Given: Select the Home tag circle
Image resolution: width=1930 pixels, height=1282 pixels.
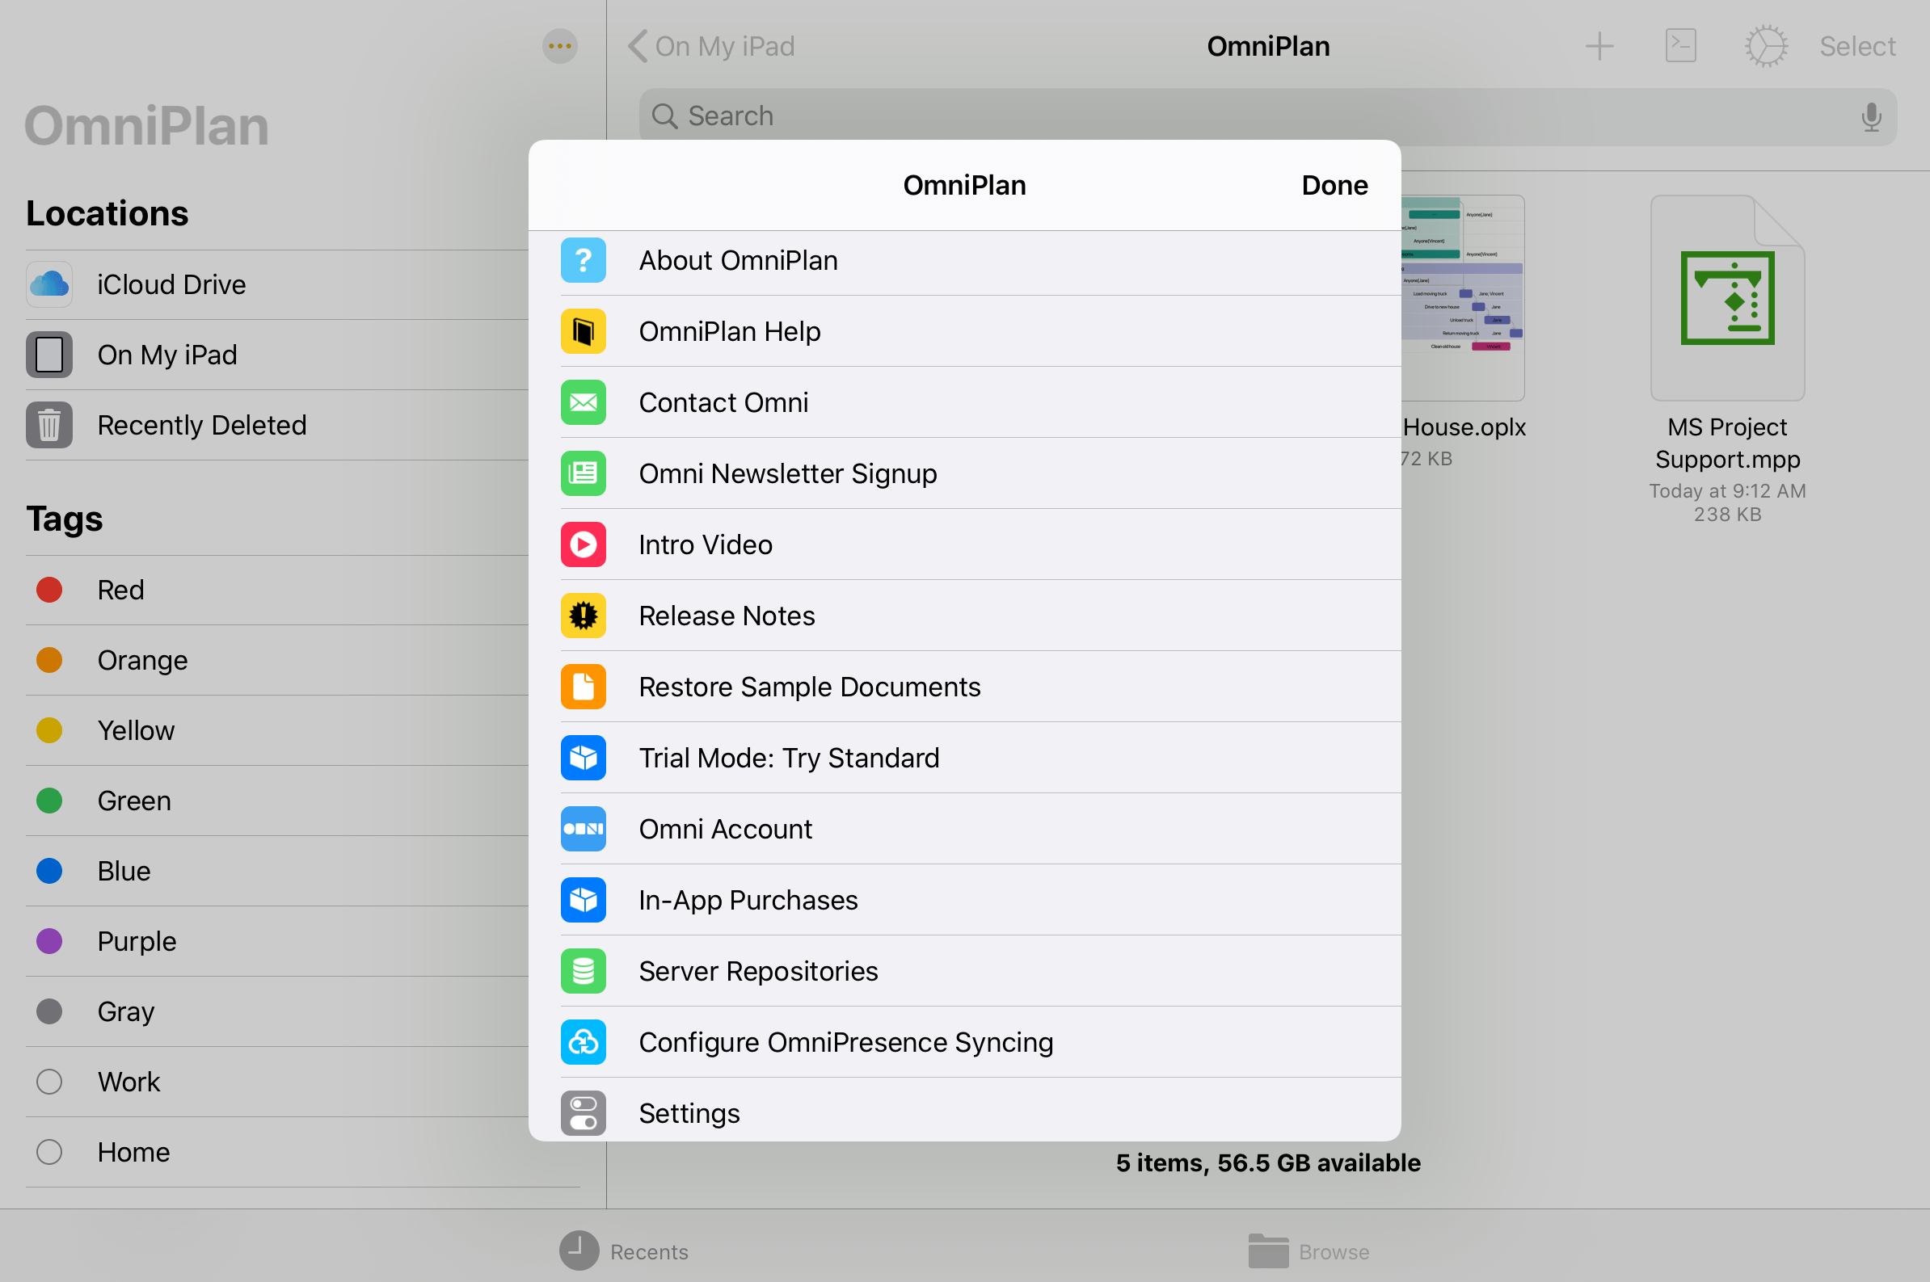Looking at the screenshot, I should (x=49, y=1152).
